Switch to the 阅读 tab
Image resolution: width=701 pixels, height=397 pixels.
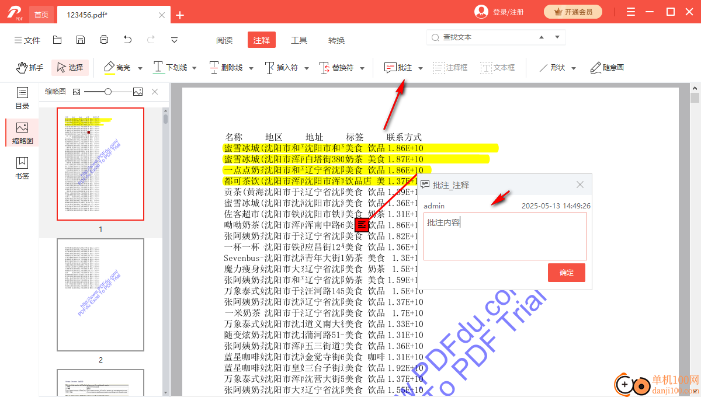click(x=224, y=40)
